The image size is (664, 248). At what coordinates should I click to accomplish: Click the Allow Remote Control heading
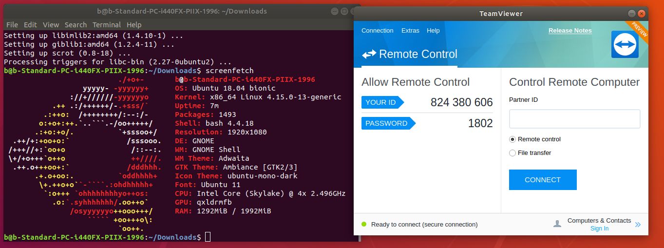(416, 82)
